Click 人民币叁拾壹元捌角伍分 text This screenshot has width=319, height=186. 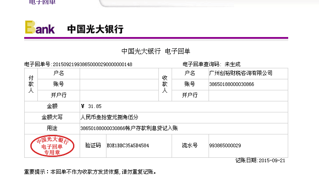(109, 117)
